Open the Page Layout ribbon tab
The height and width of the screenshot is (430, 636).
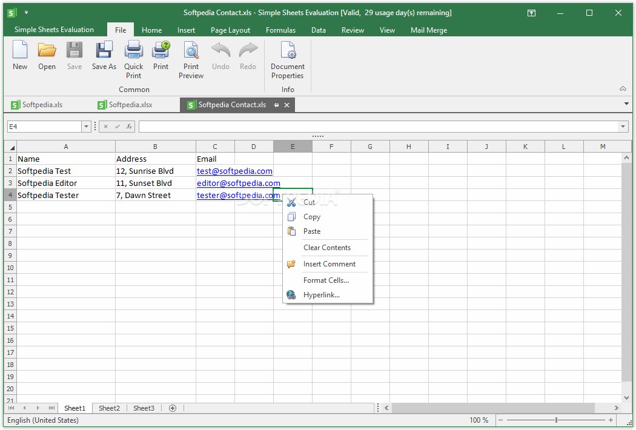click(x=230, y=30)
